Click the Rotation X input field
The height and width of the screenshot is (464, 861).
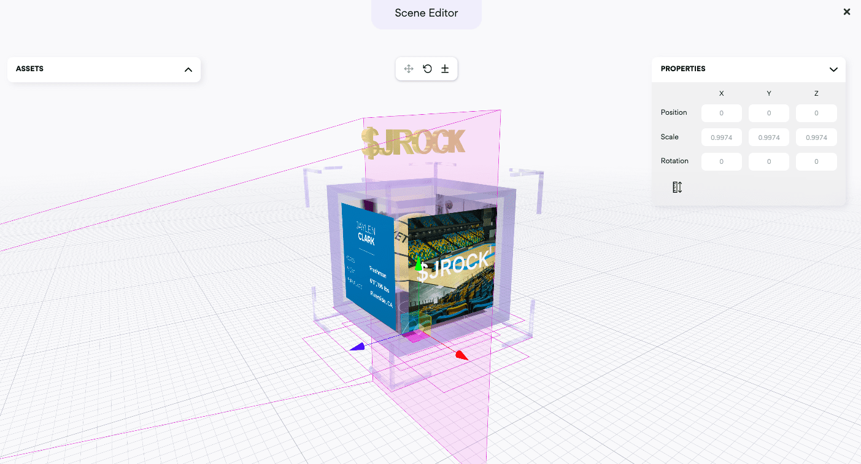pyautogui.click(x=721, y=161)
